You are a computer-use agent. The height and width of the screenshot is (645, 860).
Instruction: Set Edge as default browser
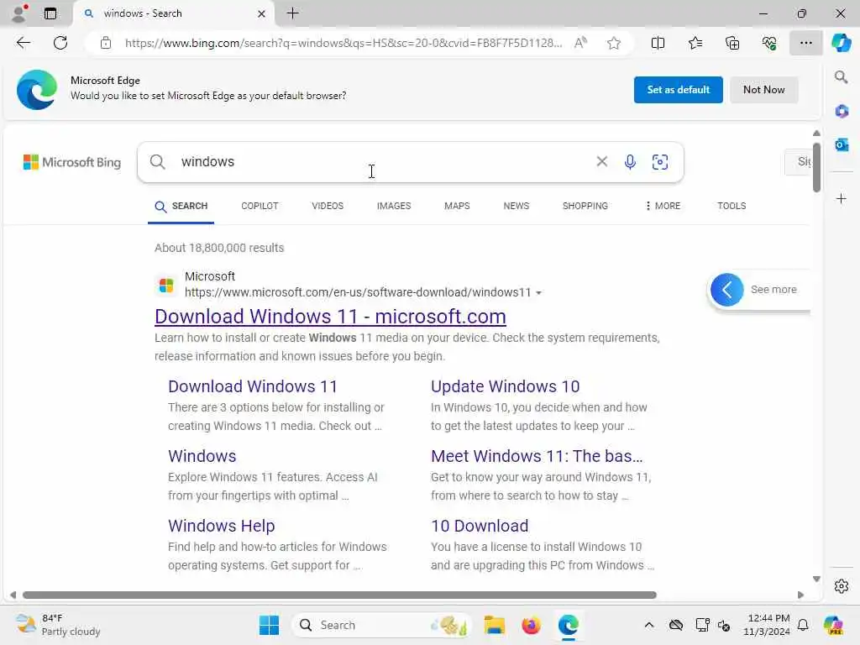pos(678,90)
